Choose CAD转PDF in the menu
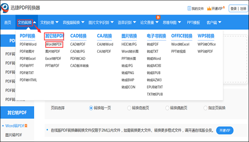 tap(78, 44)
